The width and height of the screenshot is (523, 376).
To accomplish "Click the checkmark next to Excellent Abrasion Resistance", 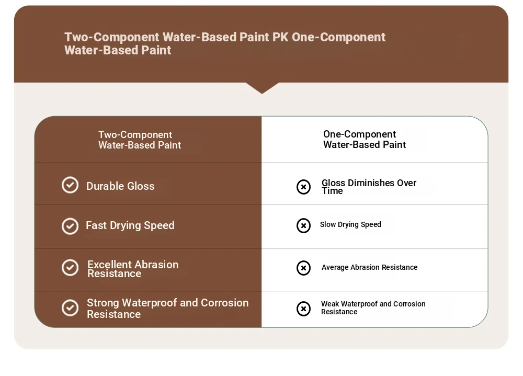I will coord(70,268).
